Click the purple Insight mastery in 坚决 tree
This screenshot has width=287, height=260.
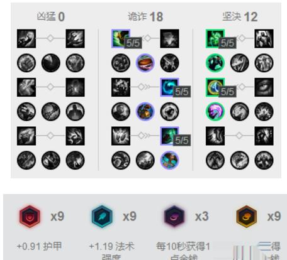[215, 112]
